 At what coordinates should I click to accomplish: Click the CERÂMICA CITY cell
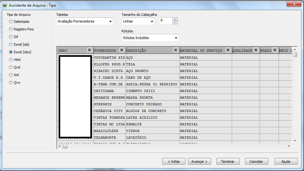point(109,111)
